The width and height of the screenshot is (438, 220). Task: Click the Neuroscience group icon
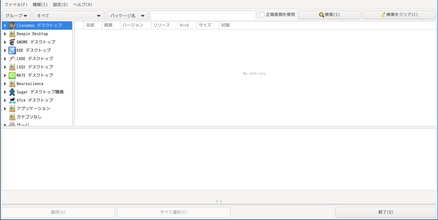pyautogui.click(x=12, y=83)
